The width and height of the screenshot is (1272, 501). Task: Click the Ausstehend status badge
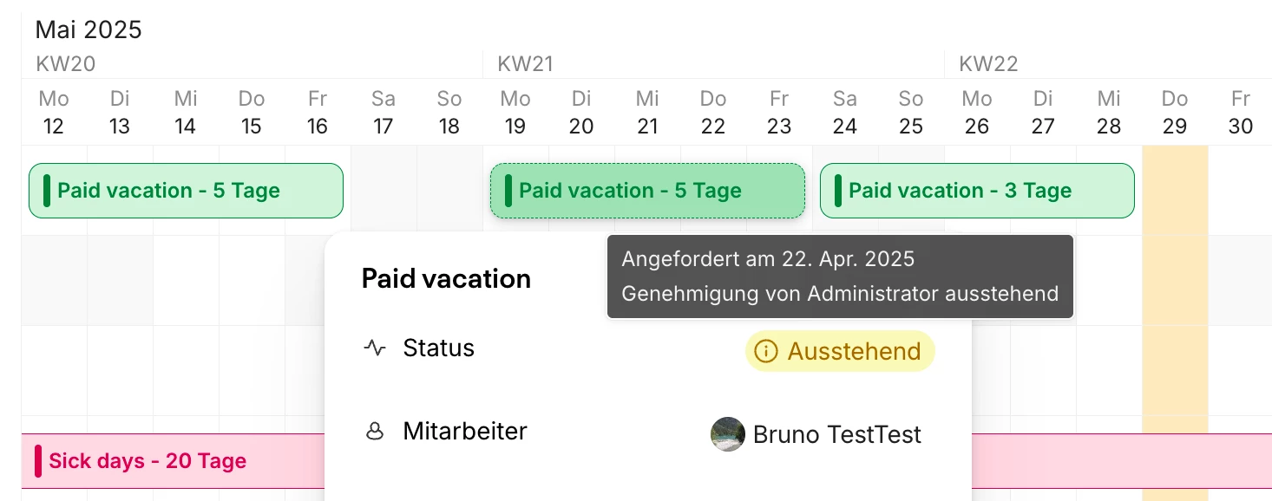[840, 351]
